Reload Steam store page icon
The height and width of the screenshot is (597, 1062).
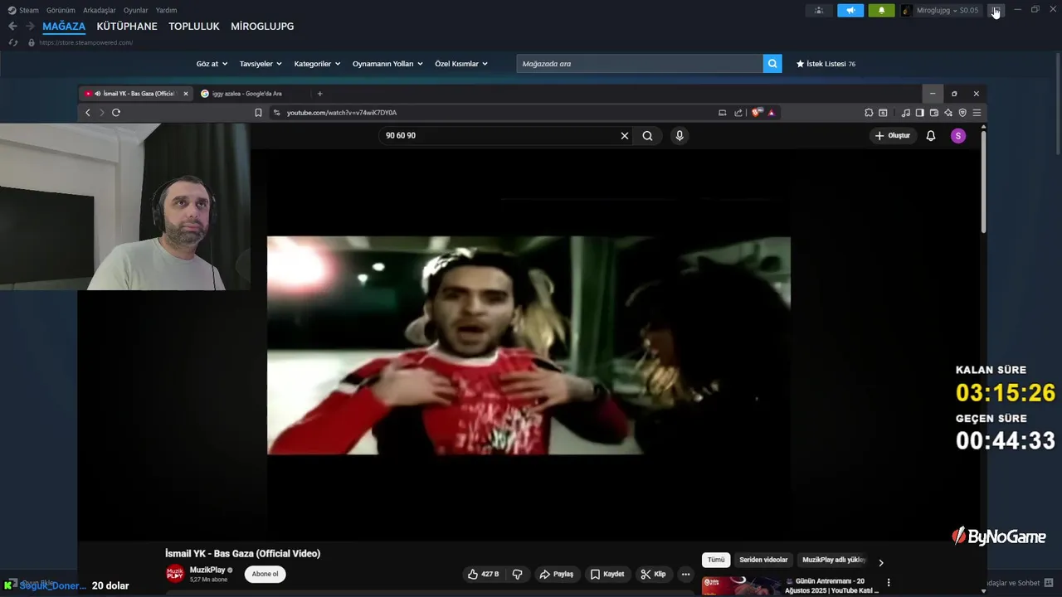[12, 42]
